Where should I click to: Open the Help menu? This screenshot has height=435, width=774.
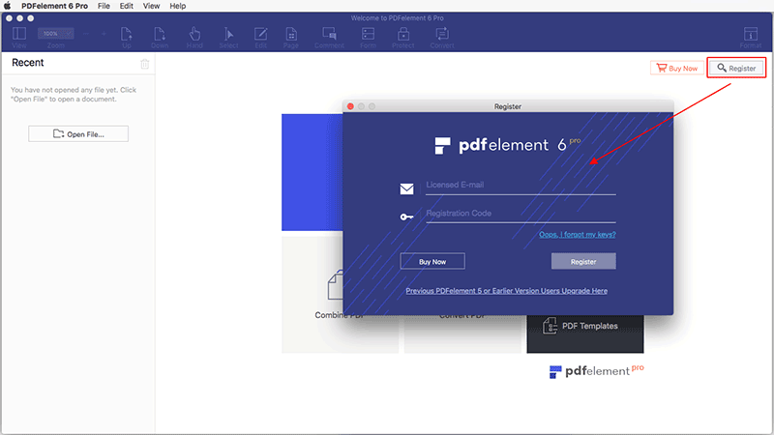(x=178, y=6)
